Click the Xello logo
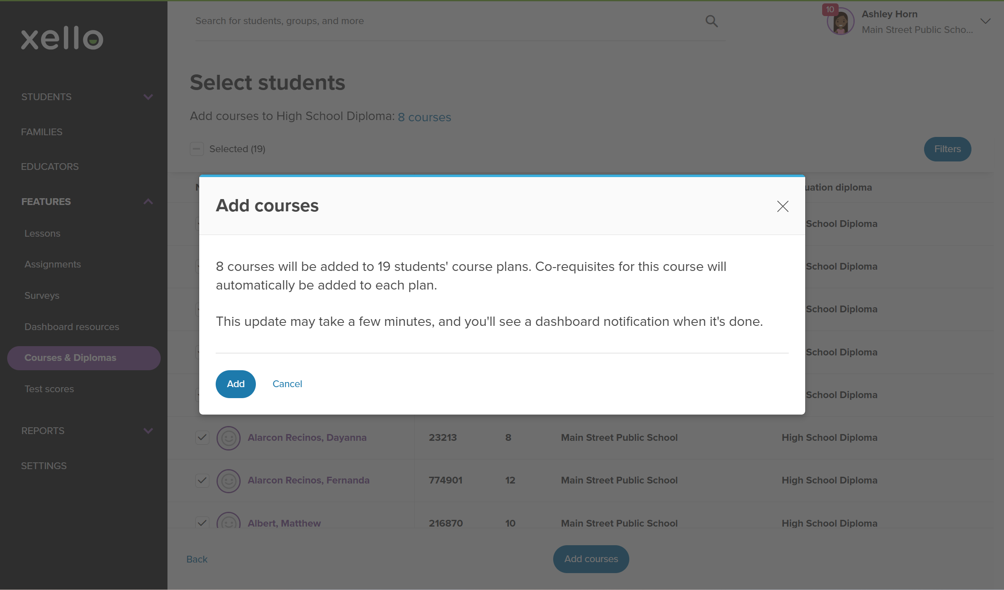This screenshot has width=1004, height=590. click(62, 38)
